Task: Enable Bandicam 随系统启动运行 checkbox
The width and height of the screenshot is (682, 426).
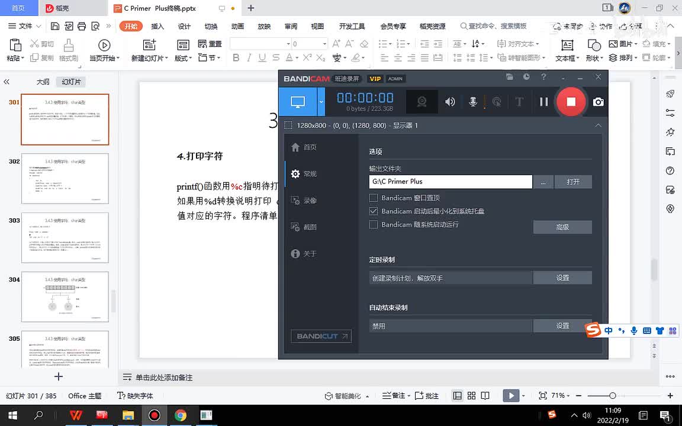Action: 373,225
